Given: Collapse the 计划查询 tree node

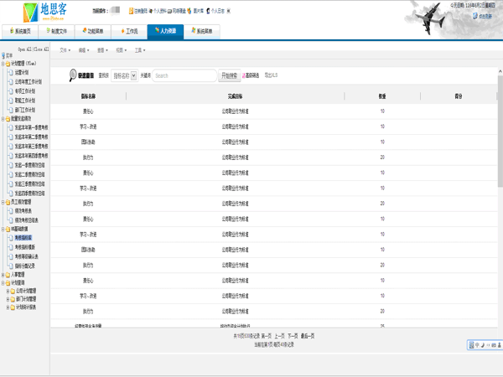Looking at the screenshot, I should point(3,283).
